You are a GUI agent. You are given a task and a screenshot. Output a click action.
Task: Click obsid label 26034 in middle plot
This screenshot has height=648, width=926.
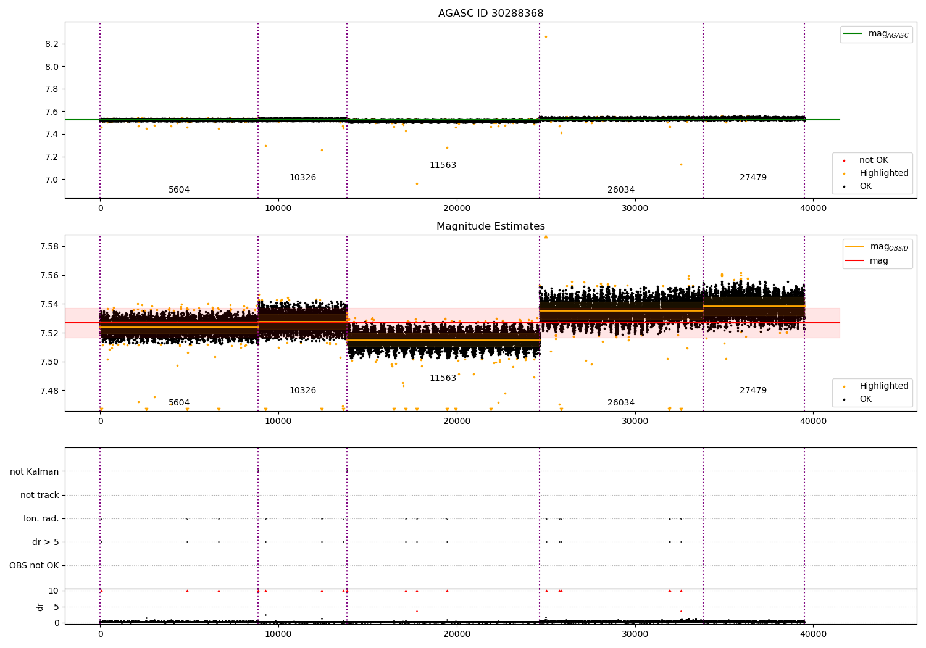tap(621, 403)
